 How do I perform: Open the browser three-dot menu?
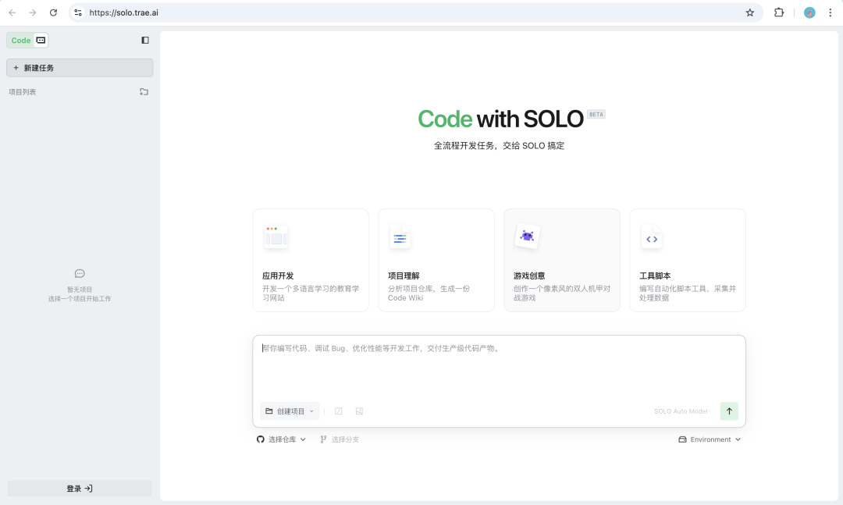click(830, 12)
